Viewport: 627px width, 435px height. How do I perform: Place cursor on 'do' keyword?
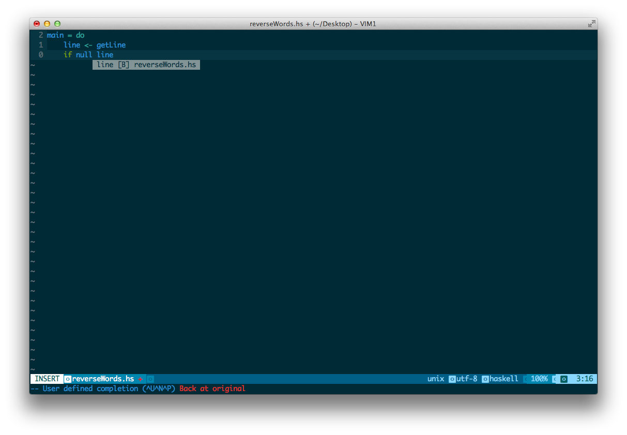(80, 35)
